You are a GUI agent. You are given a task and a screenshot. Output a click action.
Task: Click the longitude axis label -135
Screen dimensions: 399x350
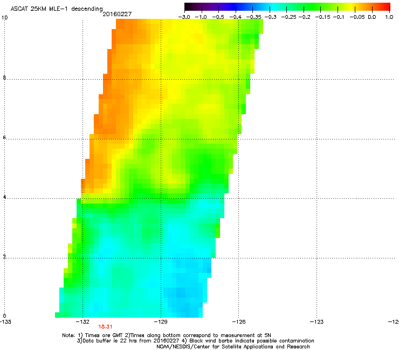pyautogui.click(x=5, y=322)
